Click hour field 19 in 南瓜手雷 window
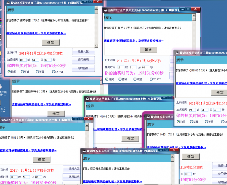This screenshot has width=227, height=185. [x=23, y=60]
